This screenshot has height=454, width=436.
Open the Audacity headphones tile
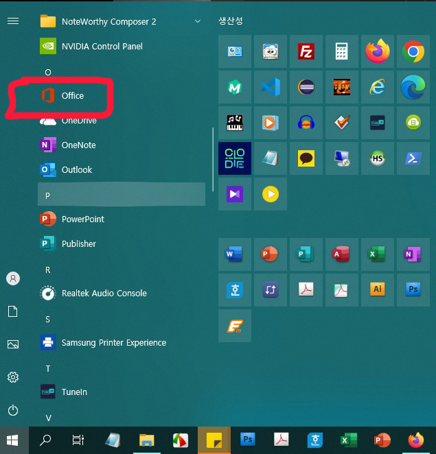tap(306, 123)
